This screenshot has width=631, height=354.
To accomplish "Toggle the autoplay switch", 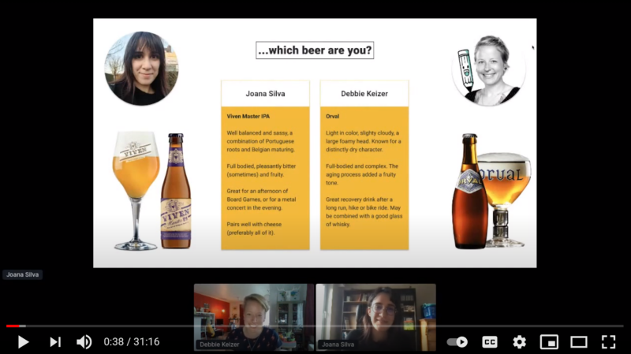I will 457,342.
